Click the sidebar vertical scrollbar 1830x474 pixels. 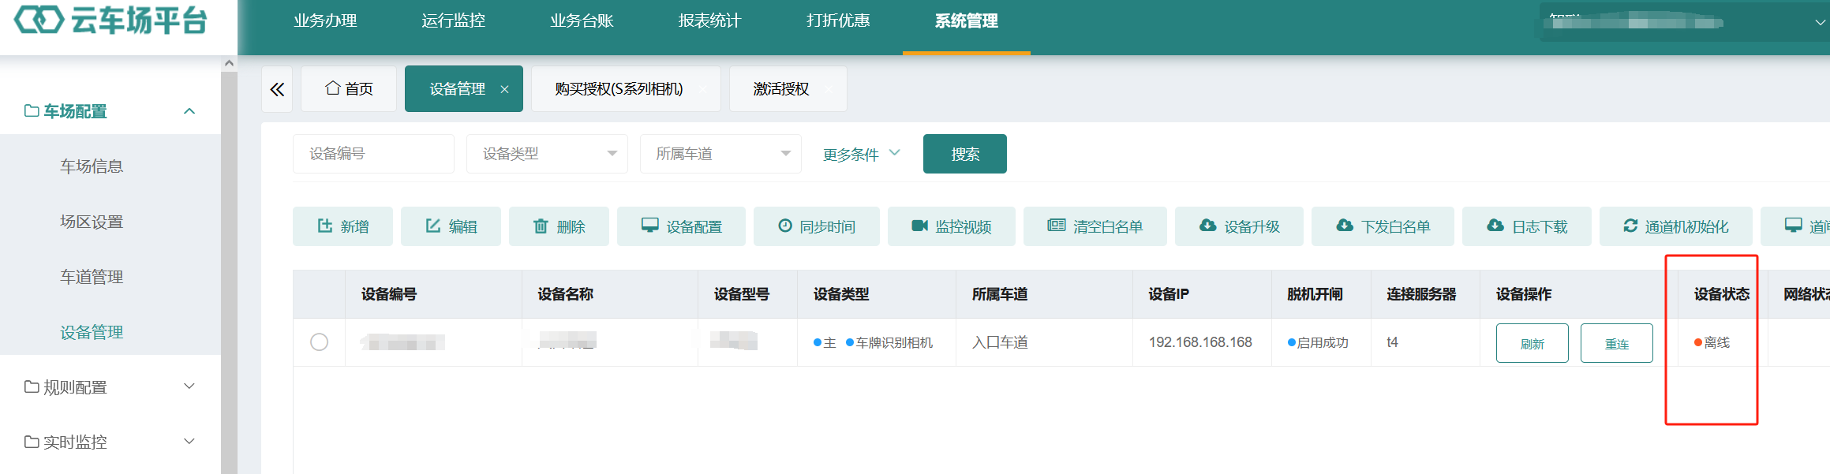(229, 273)
